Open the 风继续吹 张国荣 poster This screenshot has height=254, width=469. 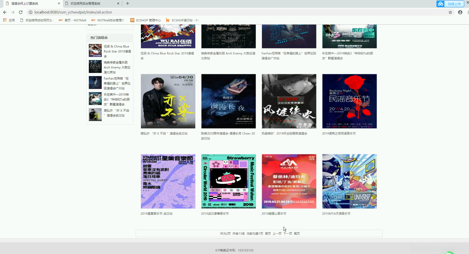[x=289, y=101]
